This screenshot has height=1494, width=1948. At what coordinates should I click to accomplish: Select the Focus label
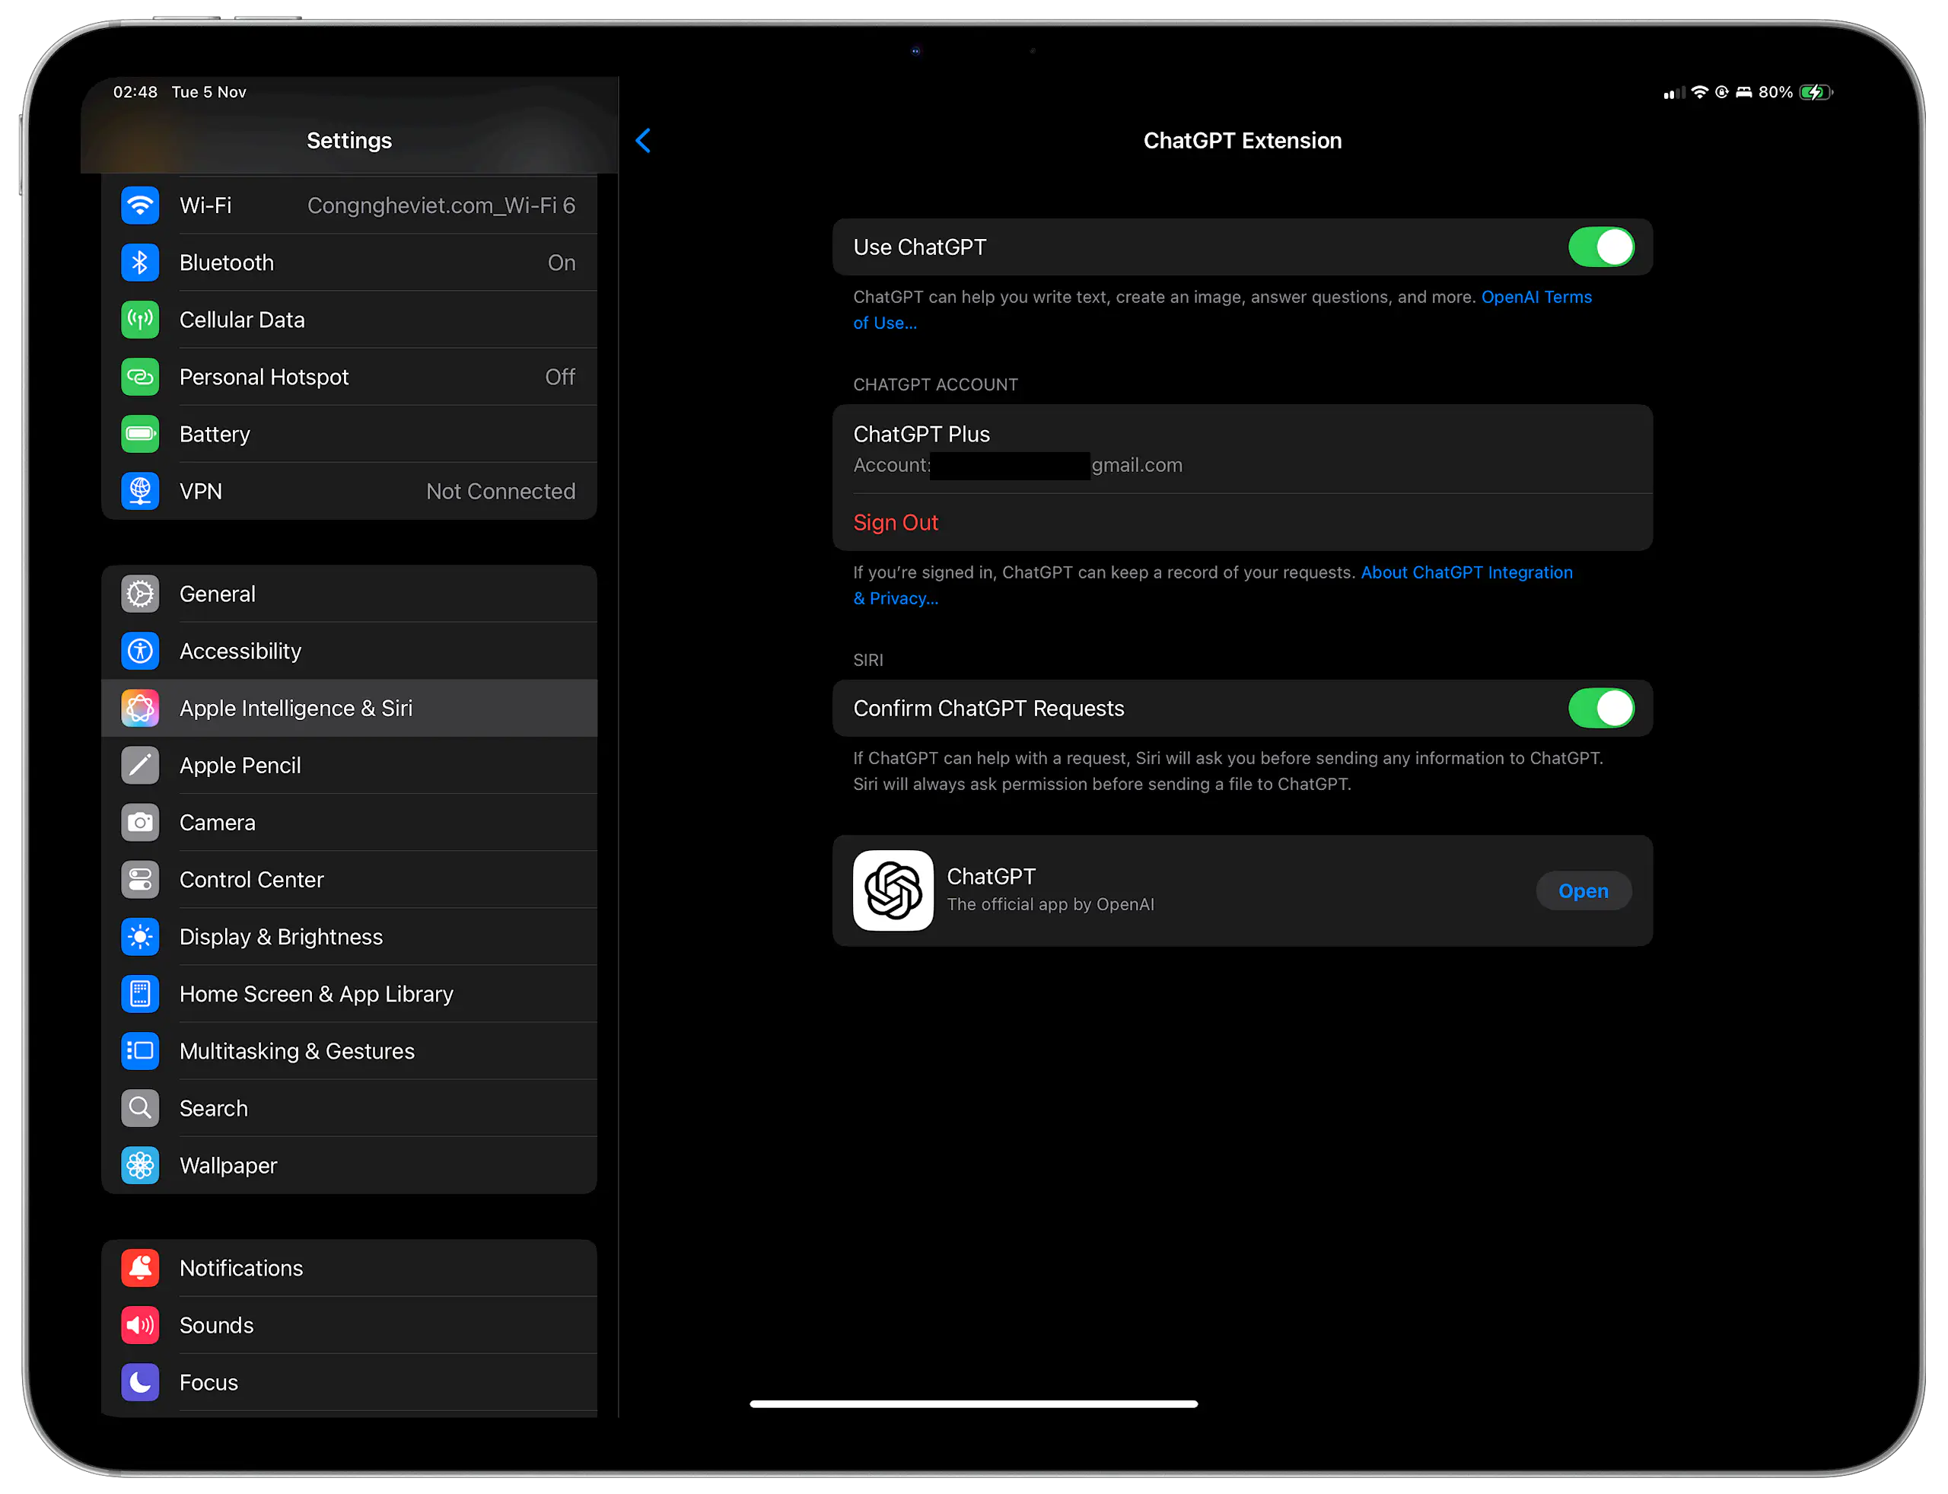(209, 1382)
